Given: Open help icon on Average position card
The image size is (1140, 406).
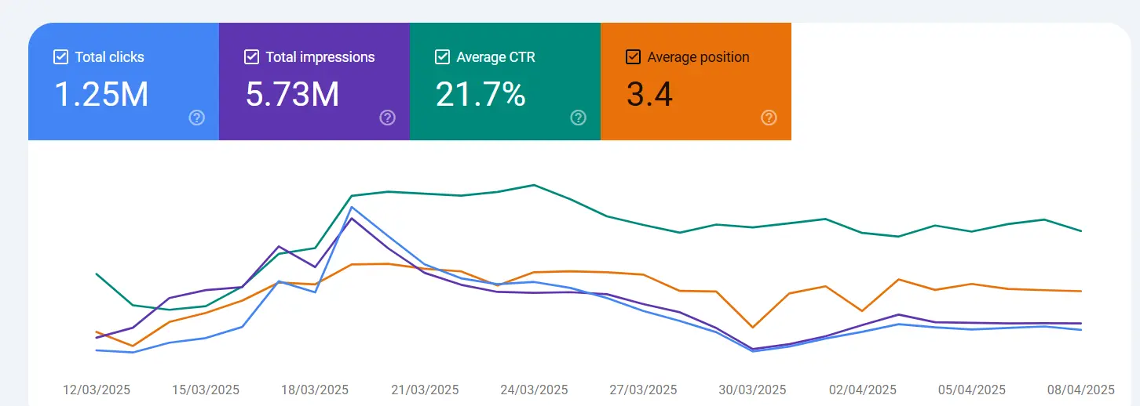Looking at the screenshot, I should click(x=769, y=118).
